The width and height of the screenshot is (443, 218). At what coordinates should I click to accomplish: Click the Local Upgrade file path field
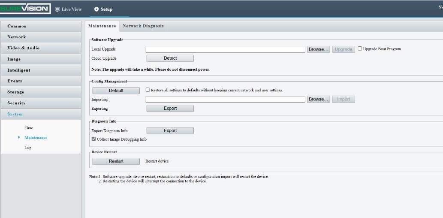(225, 49)
